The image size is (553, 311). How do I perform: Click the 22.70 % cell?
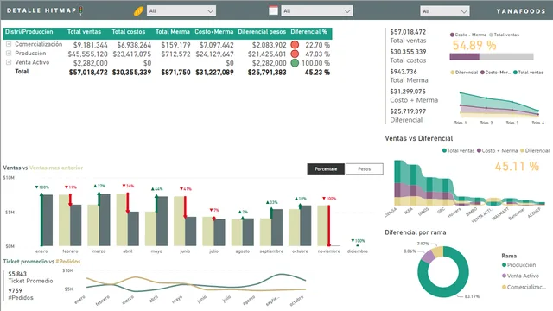[317, 45]
